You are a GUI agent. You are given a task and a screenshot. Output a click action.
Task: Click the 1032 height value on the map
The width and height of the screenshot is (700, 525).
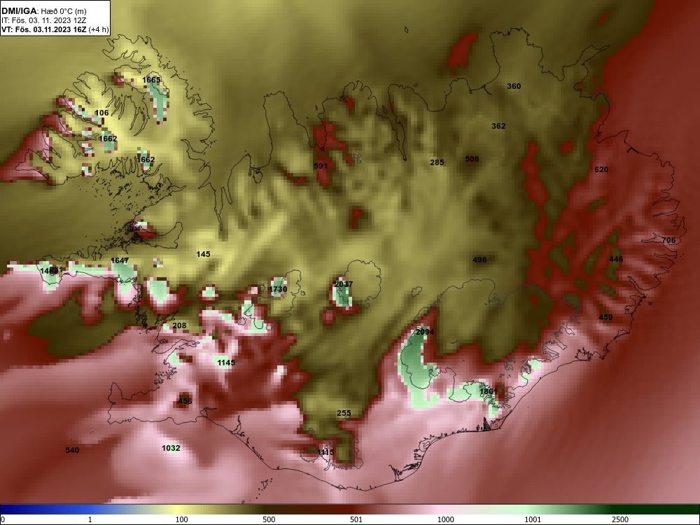tap(171, 448)
